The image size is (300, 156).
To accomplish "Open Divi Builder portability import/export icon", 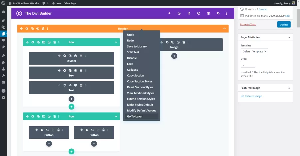I will (x=189, y=13).
